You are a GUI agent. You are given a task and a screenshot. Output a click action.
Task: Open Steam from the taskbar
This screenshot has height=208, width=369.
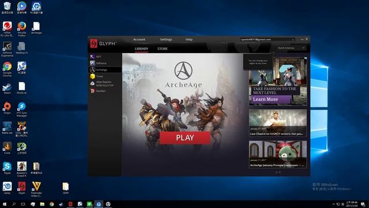[x=61, y=204]
